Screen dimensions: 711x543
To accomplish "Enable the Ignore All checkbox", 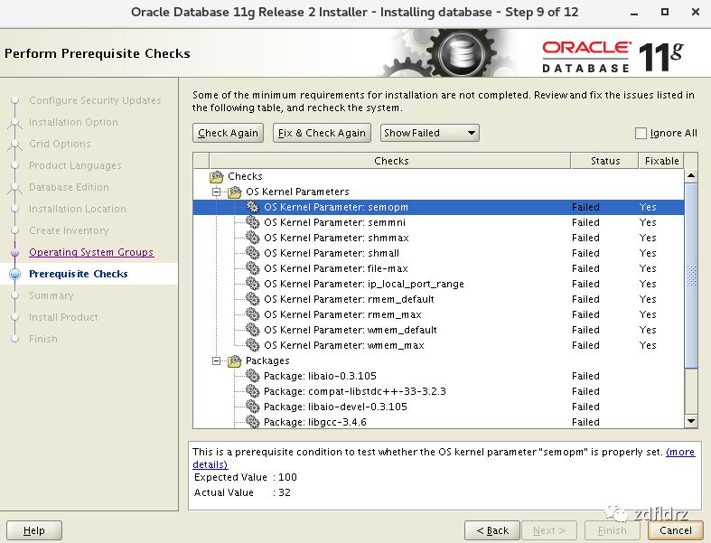I will pyautogui.click(x=641, y=133).
